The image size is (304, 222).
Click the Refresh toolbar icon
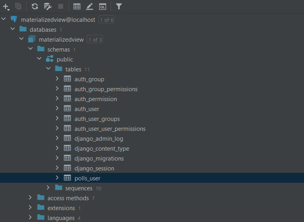(35, 6)
